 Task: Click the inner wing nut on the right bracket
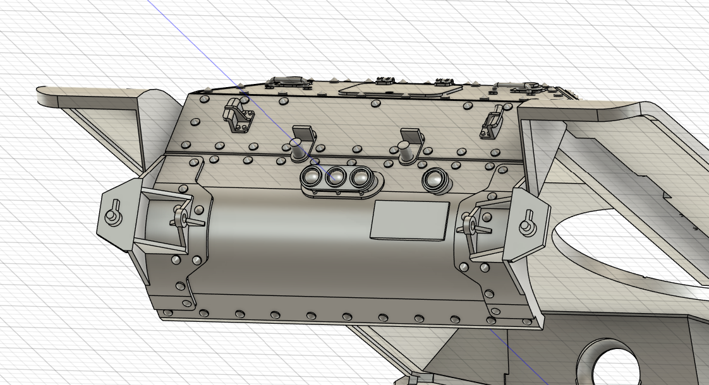pyautogui.click(x=469, y=225)
